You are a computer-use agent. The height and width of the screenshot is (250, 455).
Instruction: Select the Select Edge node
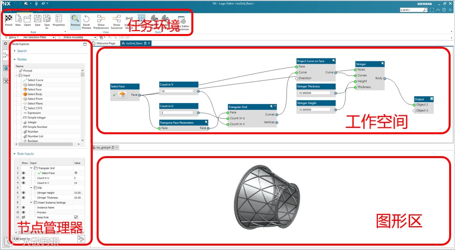35,85
